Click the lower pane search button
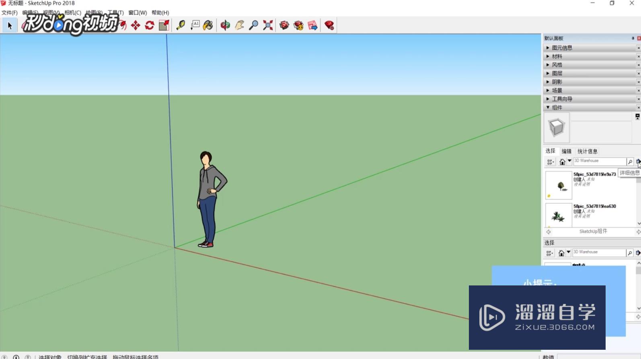Viewport: 641px width, 359px height. [630, 253]
